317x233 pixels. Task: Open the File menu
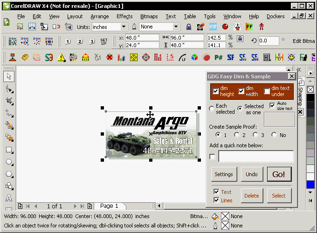pyautogui.click(x=21, y=16)
